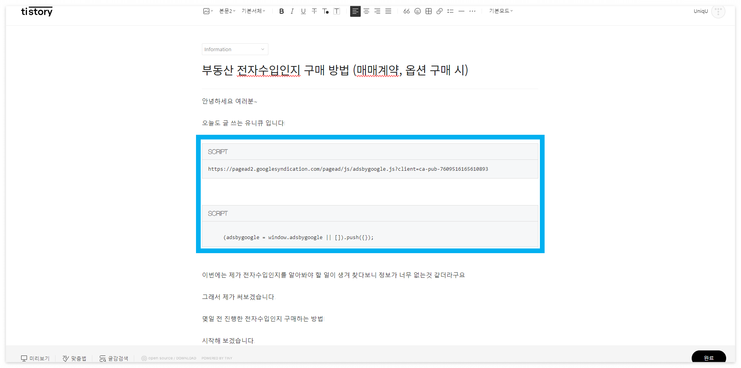Click the '몇일 전 진행한 전자수입인지' line
The image size is (741, 368).
[263, 319]
